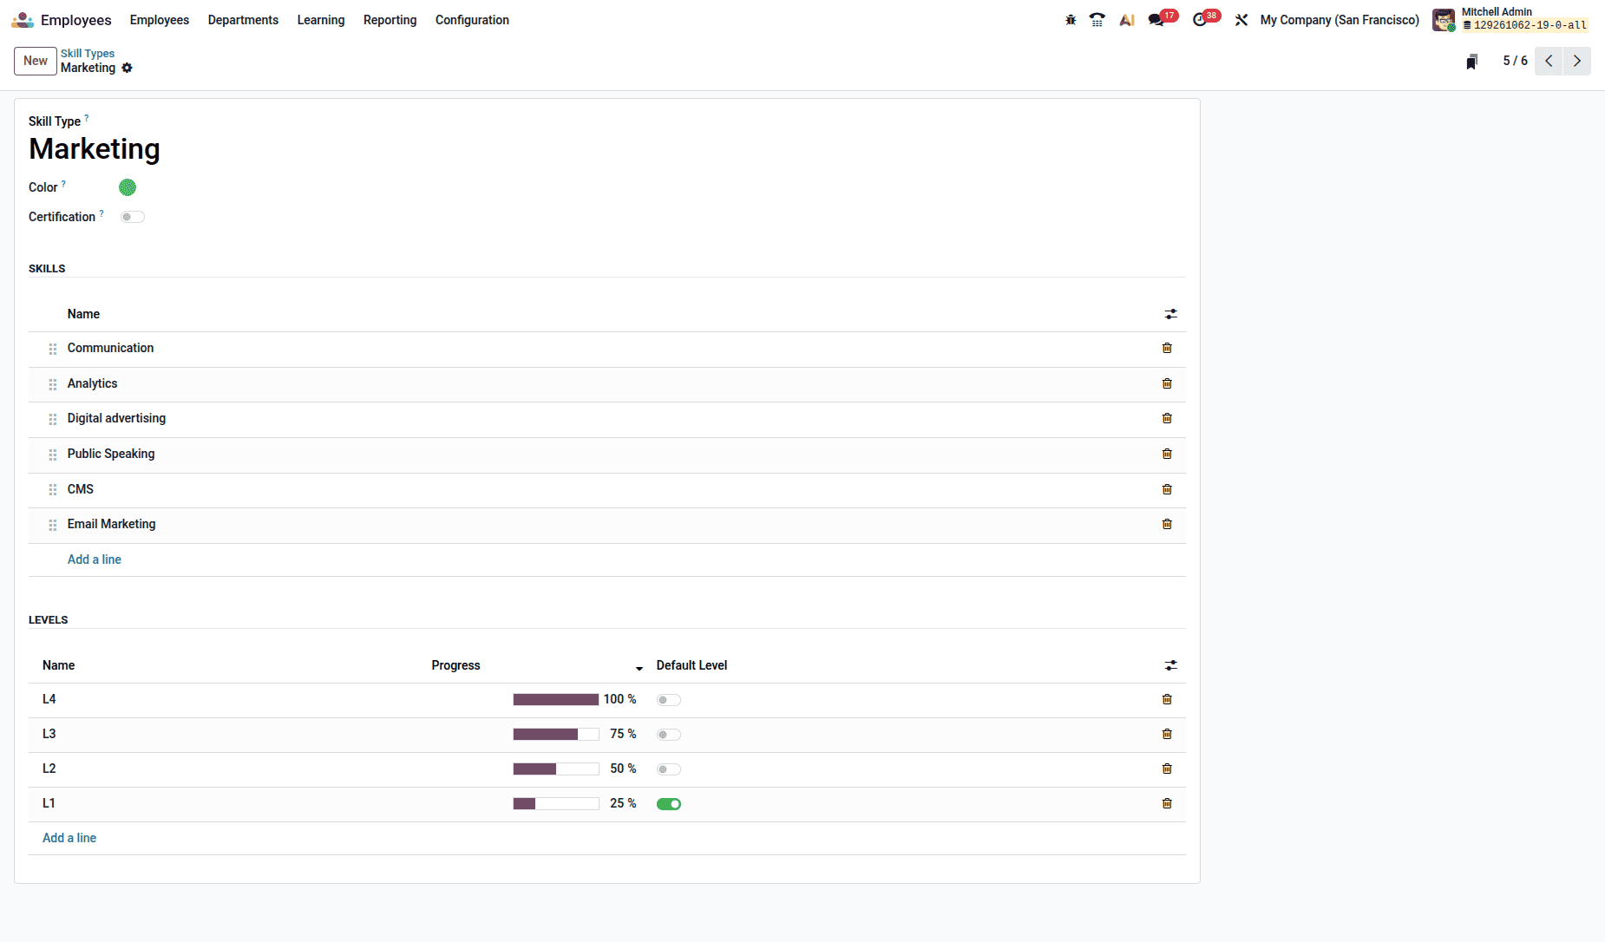Enable default level for L2
The height and width of the screenshot is (942, 1605).
[669, 769]
